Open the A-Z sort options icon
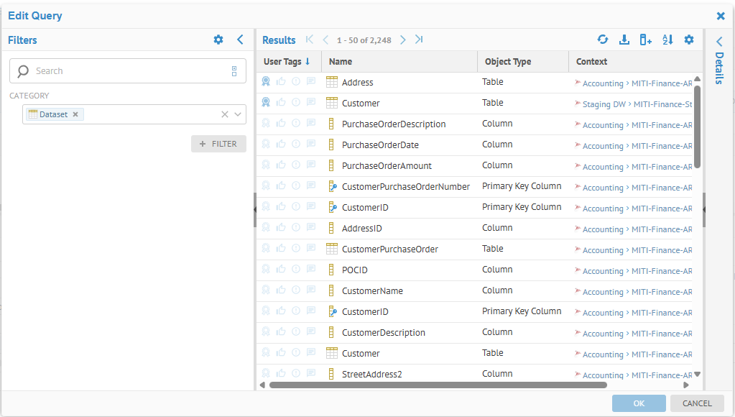This screenshot has height=417, width=735. point(667,40)
